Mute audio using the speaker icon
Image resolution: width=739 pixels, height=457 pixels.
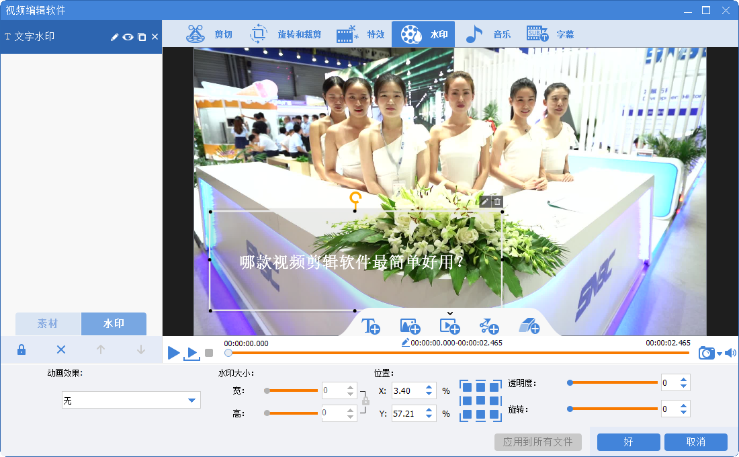(x=730, y=353)
